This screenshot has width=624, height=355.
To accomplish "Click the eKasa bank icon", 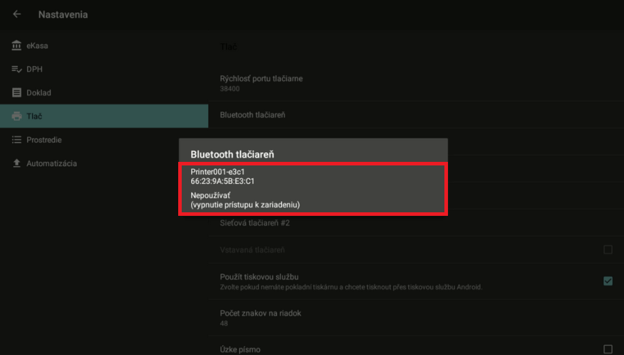I will coord(17,46).
